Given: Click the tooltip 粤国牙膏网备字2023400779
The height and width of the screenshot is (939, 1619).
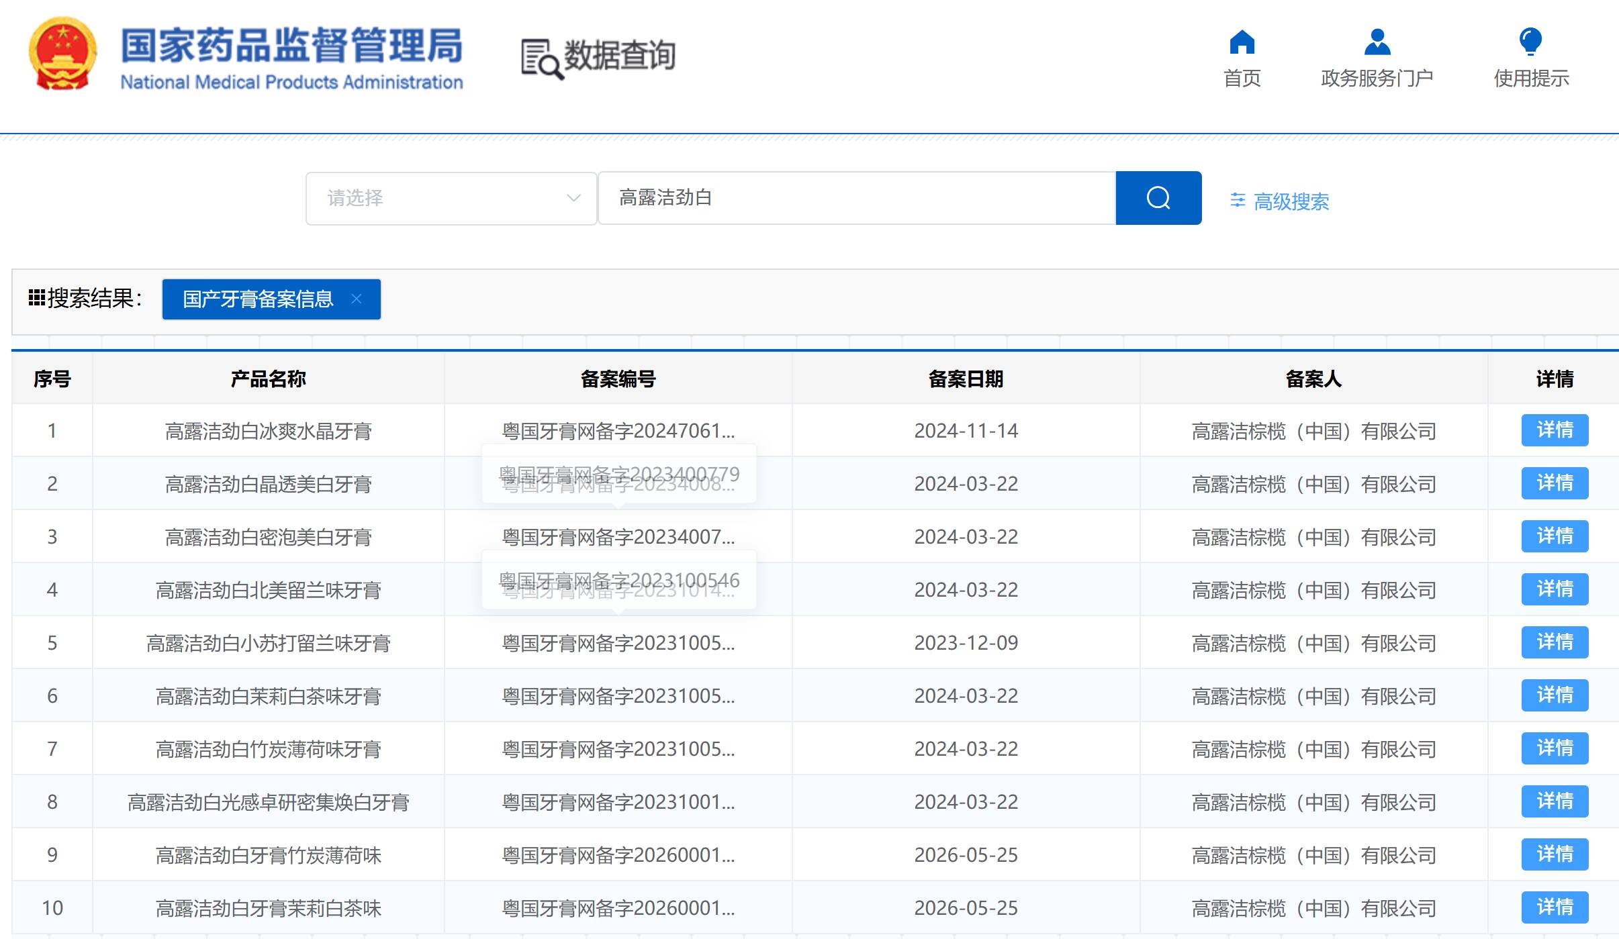Looking at the screenshot, I should pyautogui.click(x=618, y=474).
